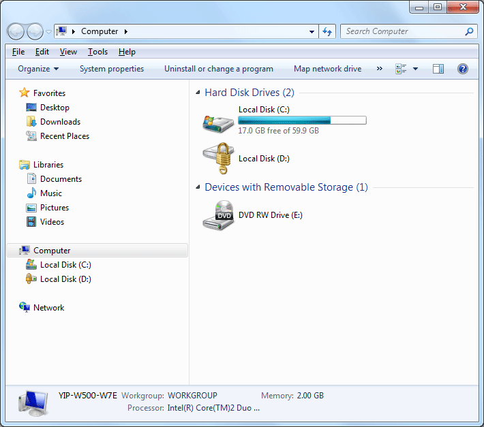Click the Change your view icon

coord(401,69)
